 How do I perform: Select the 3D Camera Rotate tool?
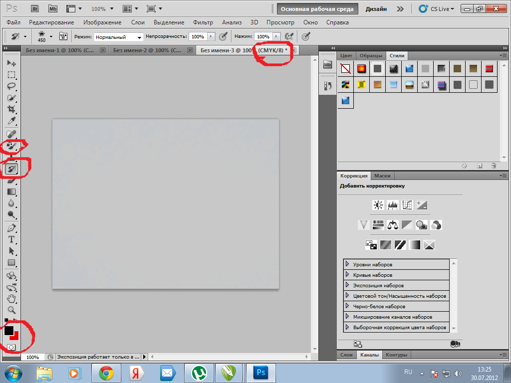click(11, 288)
